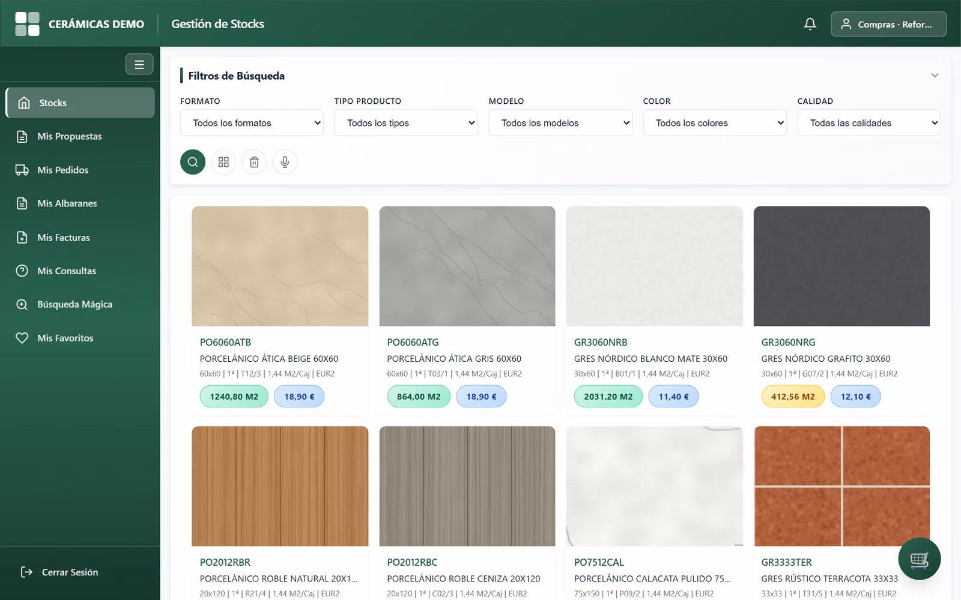Open the Compras user account menu
The image size is (961, 600).
[x=888, y=24]
